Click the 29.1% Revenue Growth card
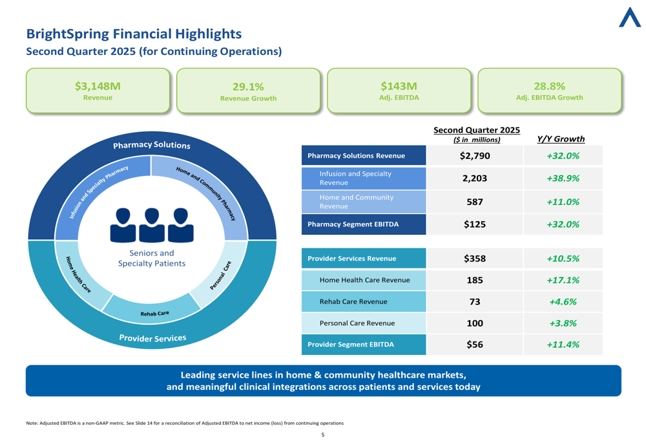 click(249, 91)
